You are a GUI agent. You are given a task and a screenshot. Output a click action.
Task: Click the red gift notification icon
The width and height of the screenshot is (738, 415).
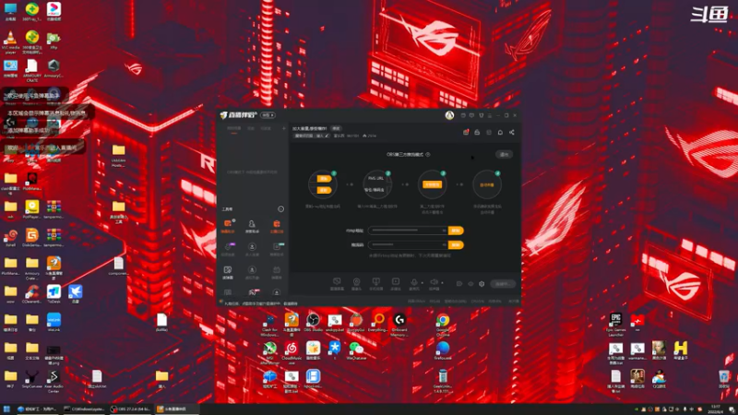(x=466, y=133)
